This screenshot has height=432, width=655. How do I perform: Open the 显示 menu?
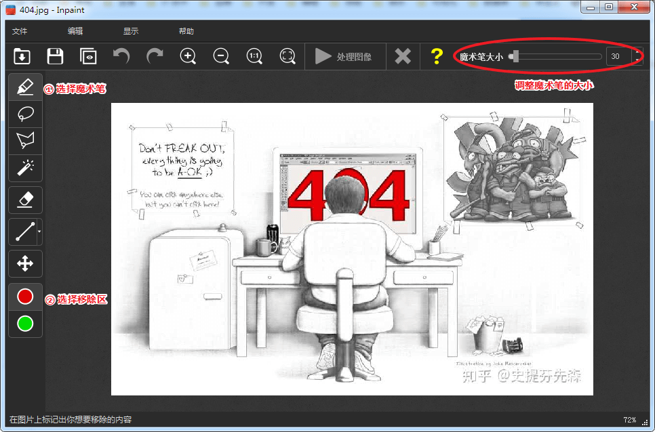pyautogui.click(x=131, y=31)
